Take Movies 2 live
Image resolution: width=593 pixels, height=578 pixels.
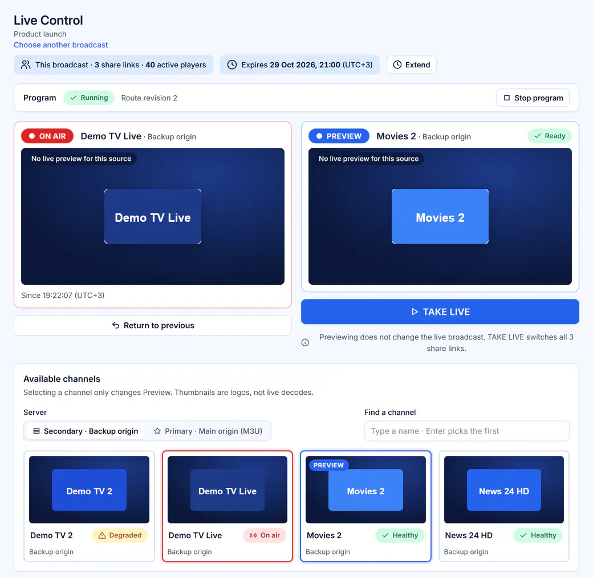tap(440, 312)
